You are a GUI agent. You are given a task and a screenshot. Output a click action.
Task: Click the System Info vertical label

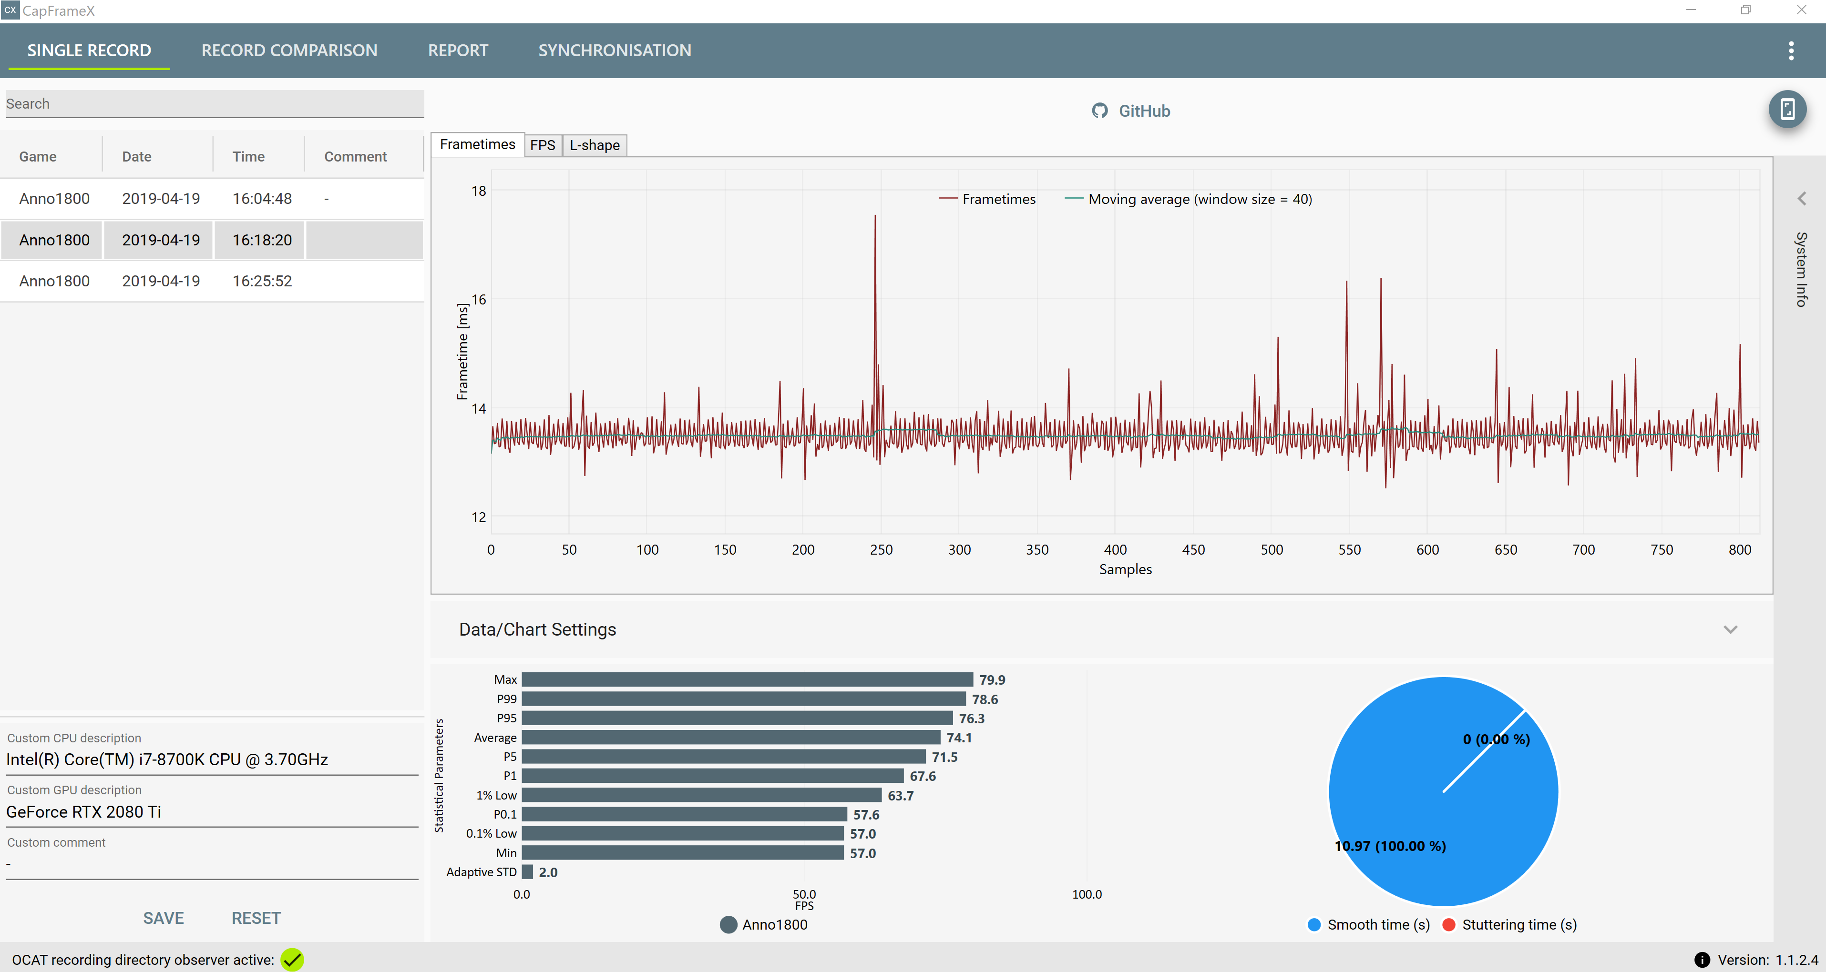point(1801,269)
